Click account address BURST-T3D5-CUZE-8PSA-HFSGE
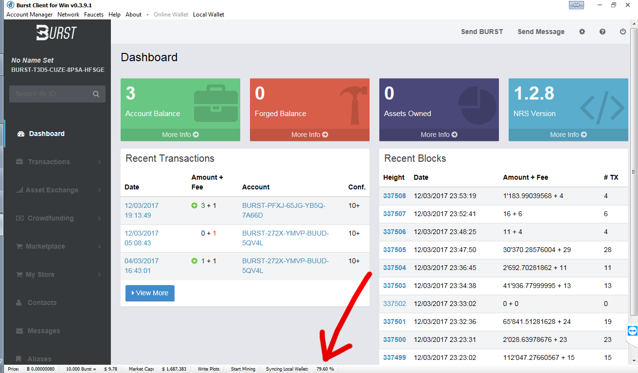The image size is (638, 373). click(x=58, y=70)
